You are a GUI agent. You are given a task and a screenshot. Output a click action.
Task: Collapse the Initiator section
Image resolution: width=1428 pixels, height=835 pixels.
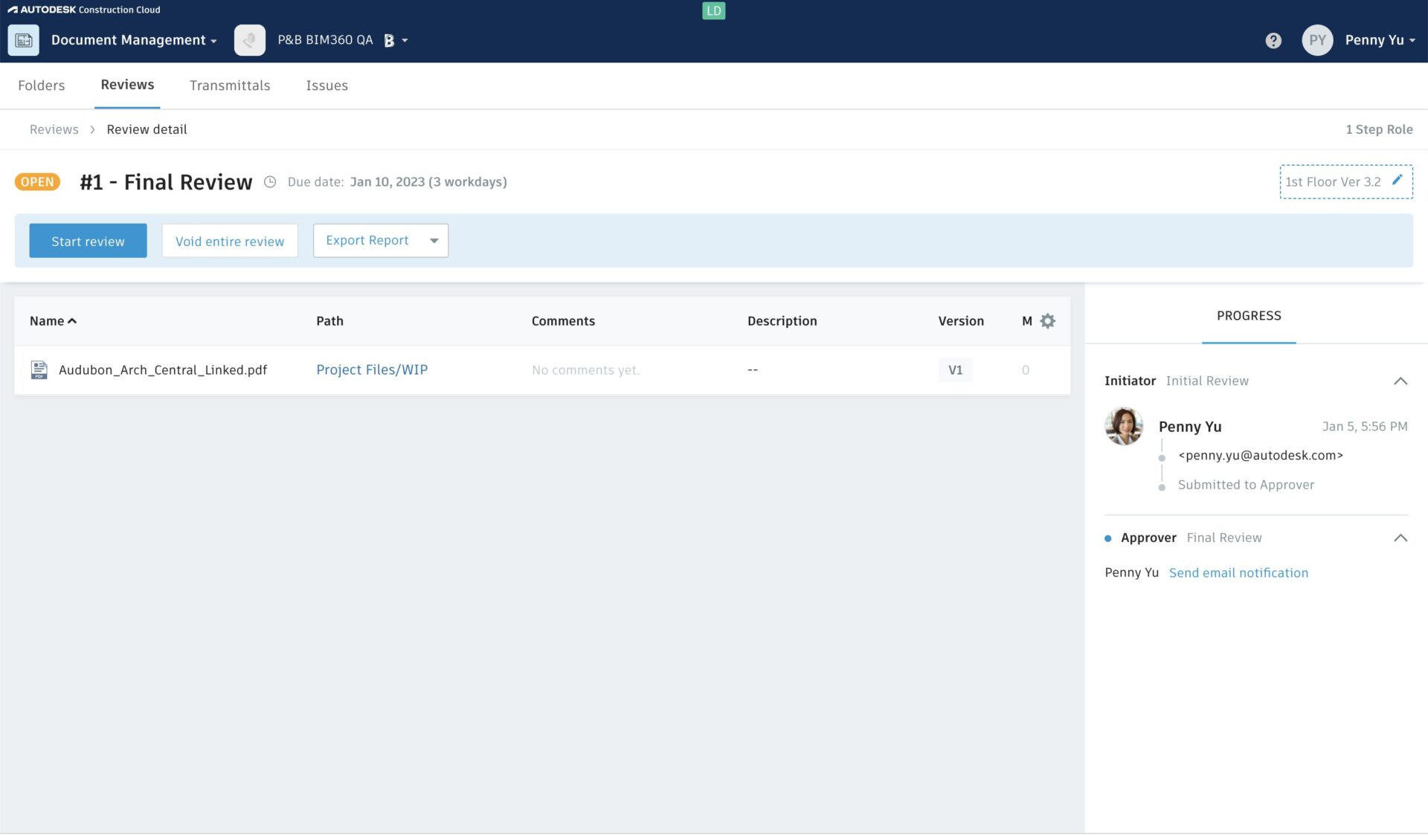pyautogui.click(x=1400, y=381)
